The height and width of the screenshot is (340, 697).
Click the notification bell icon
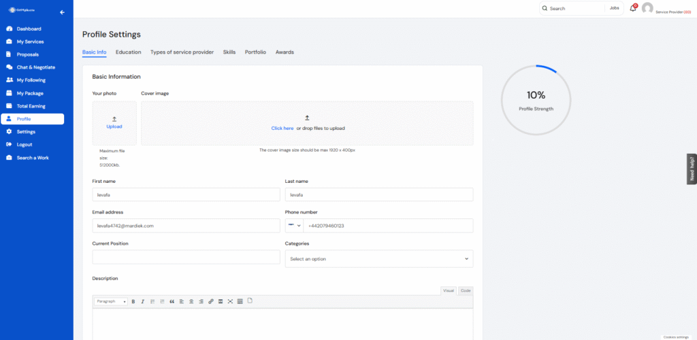pyautogui.click(x=632, y=8)
